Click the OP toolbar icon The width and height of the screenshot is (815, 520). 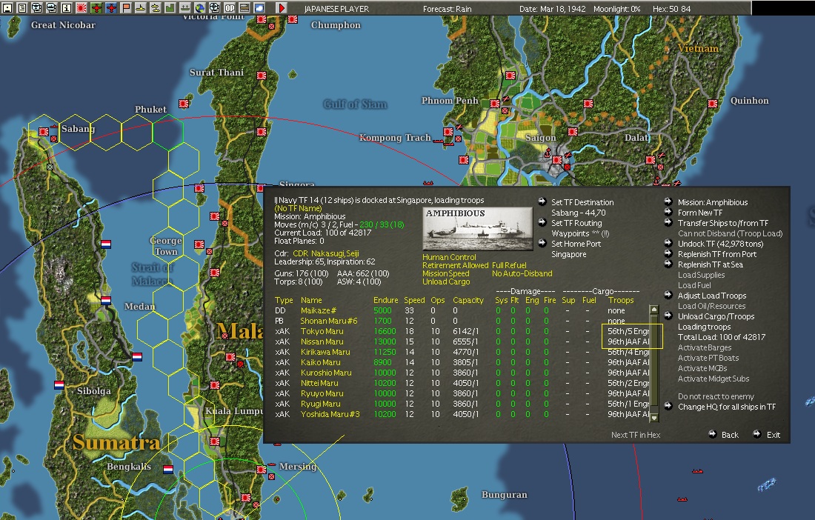click(230, 8)
